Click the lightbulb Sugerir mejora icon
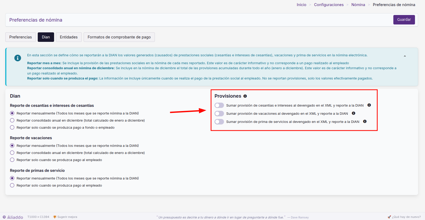 55,217
